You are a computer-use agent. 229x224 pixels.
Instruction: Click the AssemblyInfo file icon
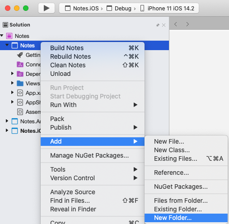[x=20, y=112]
